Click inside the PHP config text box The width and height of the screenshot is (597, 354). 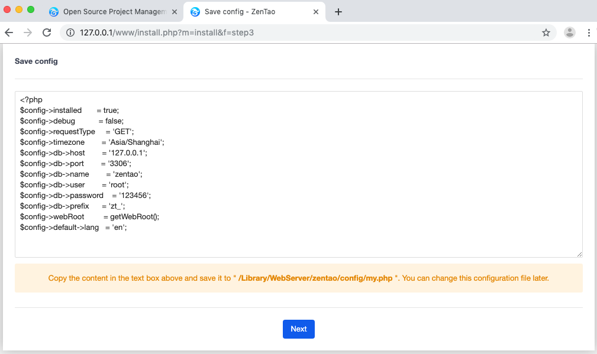355,177
